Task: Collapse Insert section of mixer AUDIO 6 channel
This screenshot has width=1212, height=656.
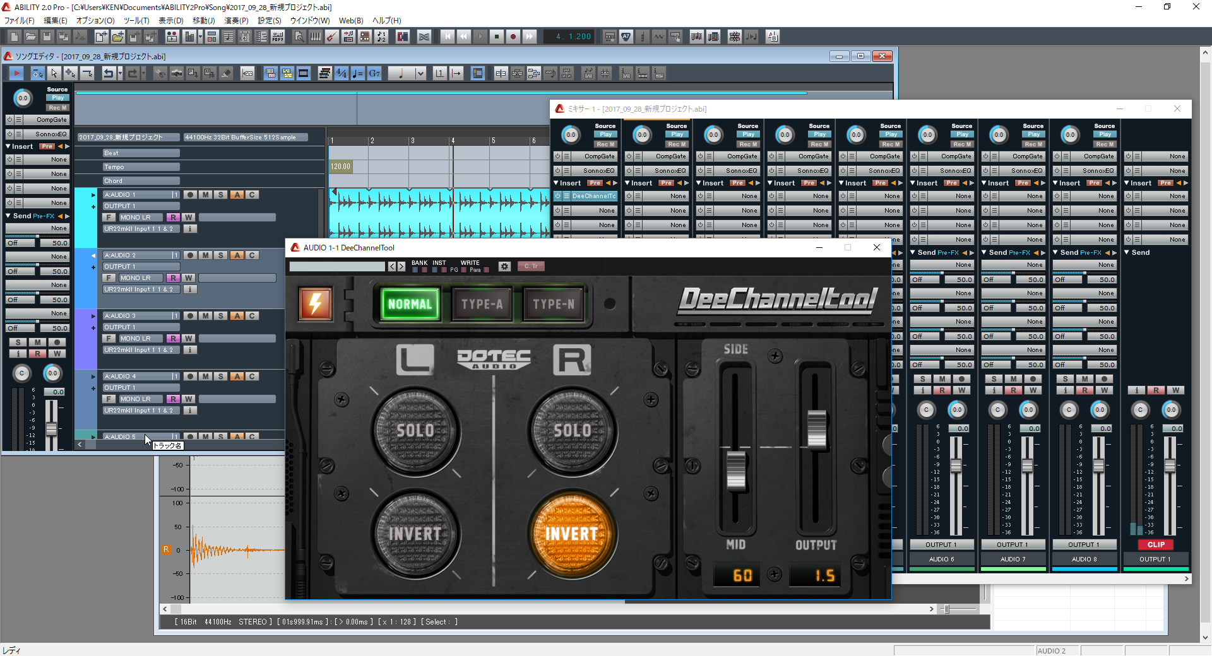Action: pyautogui.click(x=913, y=183)
